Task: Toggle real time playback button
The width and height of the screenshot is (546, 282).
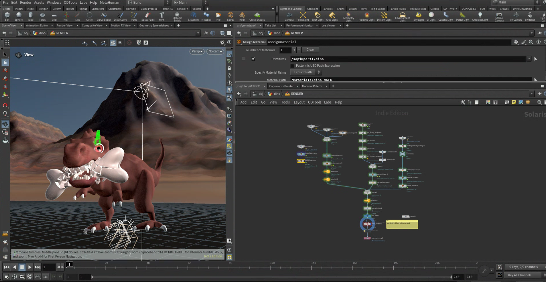Action: click(x=30, y=276)
